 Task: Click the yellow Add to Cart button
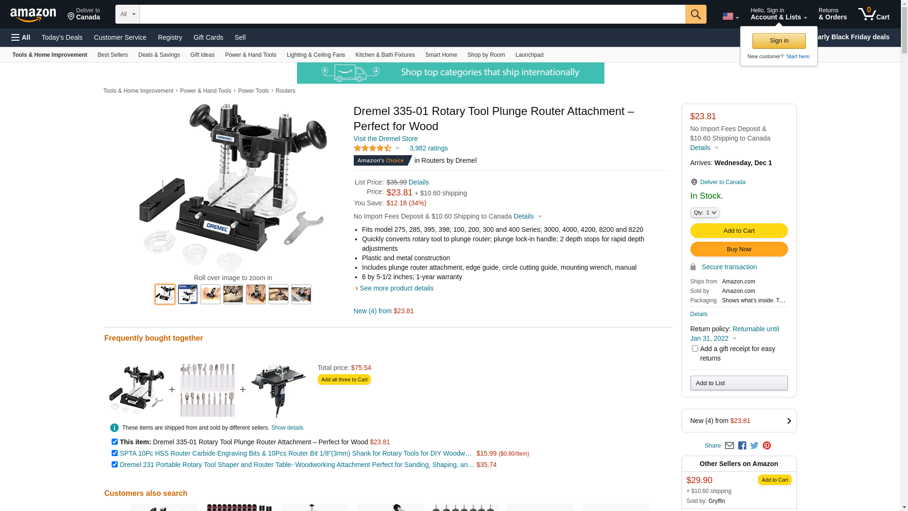pyautogui.click(x=739, y=231)
